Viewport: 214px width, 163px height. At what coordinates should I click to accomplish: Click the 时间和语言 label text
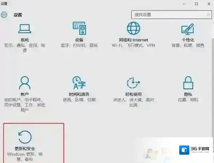point(79,94)
